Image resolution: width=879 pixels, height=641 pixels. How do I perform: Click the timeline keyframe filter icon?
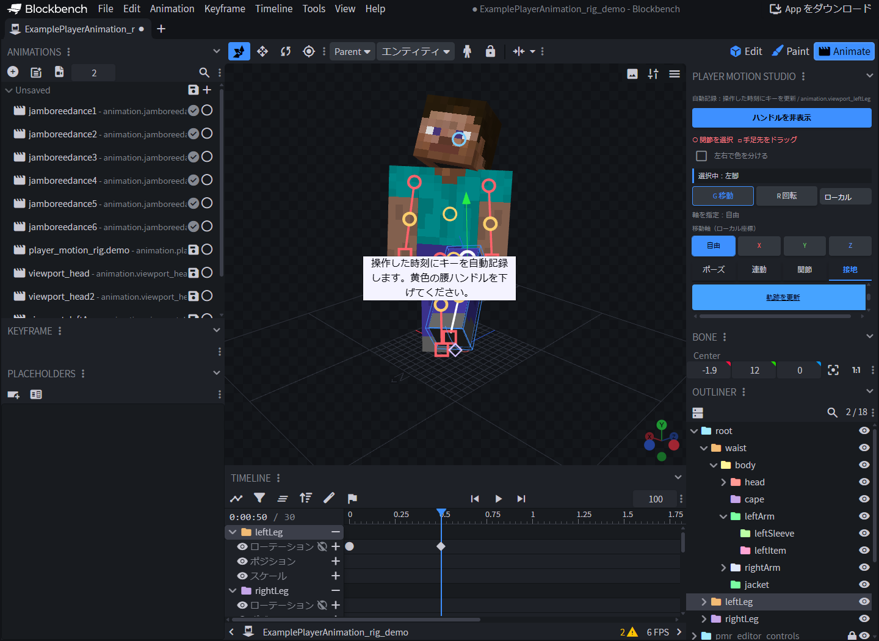259,498
